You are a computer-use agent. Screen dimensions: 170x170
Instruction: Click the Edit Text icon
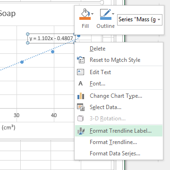pyautogui.click(x=81, y=72)
